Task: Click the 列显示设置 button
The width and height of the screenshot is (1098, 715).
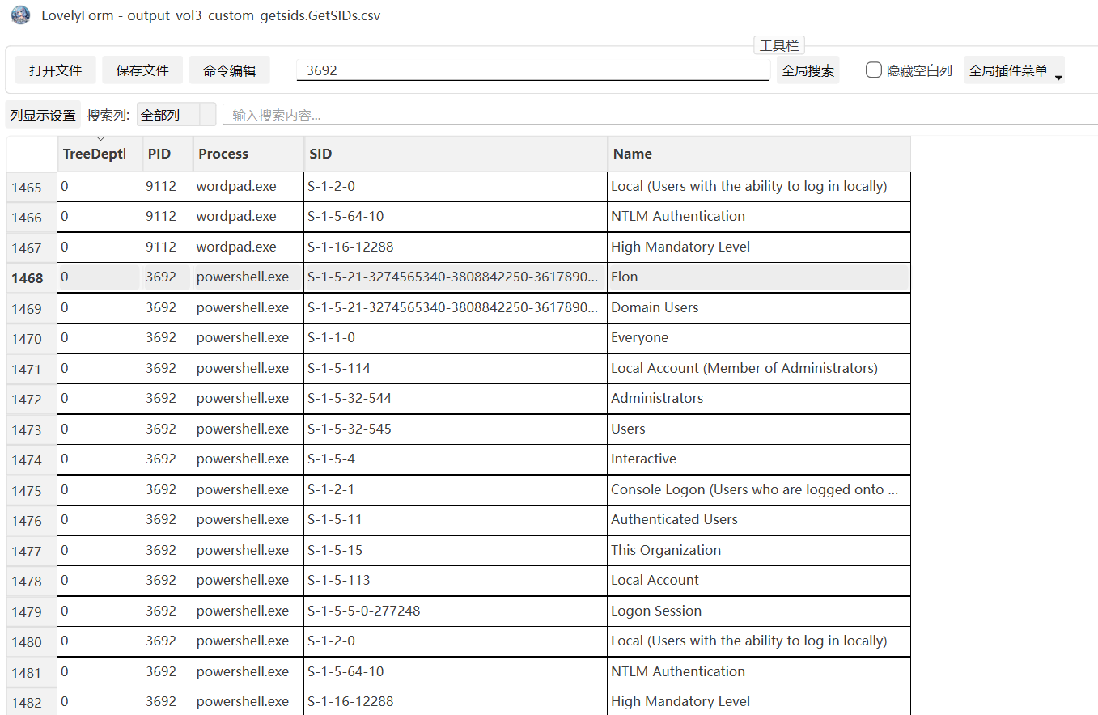Action: pos(43,115)
